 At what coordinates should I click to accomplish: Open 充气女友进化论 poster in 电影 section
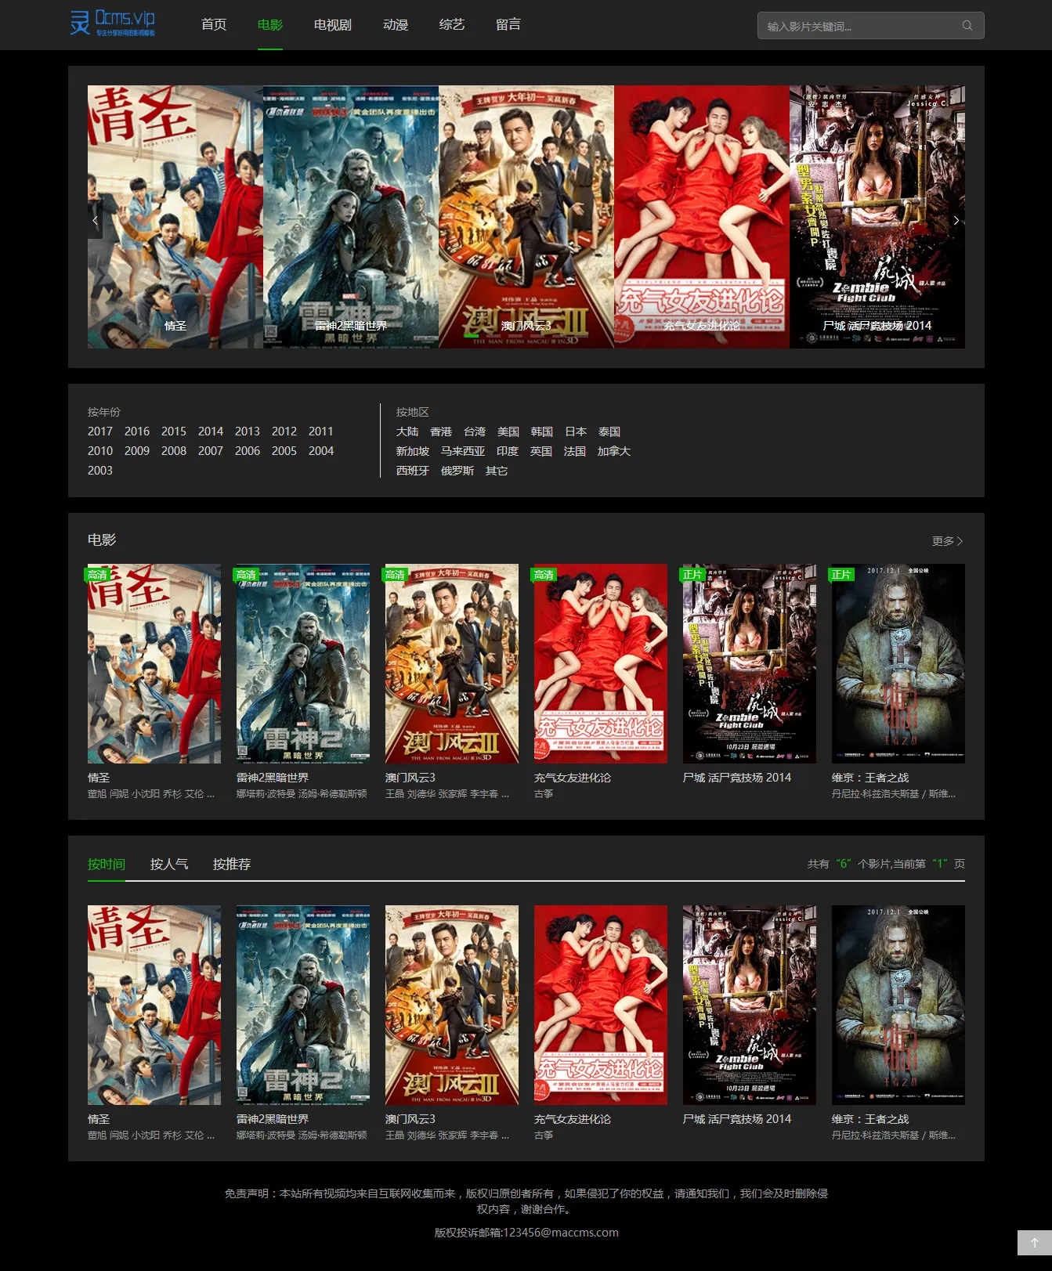click(601, 663)
